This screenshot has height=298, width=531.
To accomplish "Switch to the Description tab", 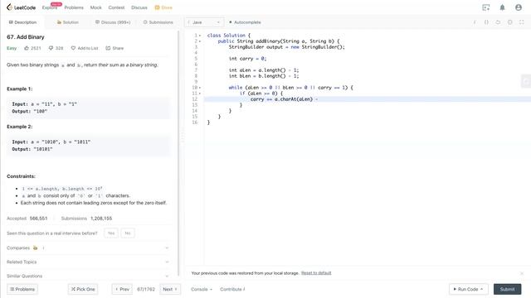I will 22,22.
